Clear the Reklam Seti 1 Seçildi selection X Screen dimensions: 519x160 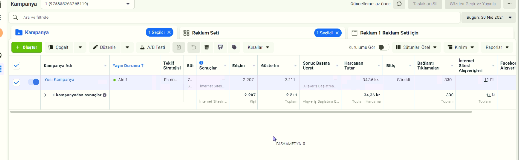(337, 33)
